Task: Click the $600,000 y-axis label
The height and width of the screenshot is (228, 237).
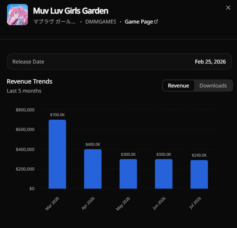Action: coord(25,130)
